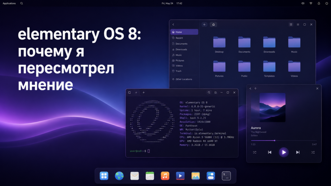Switch Files to grid view
The width and height of the screenshot is (331, 186).
[291, 25]
